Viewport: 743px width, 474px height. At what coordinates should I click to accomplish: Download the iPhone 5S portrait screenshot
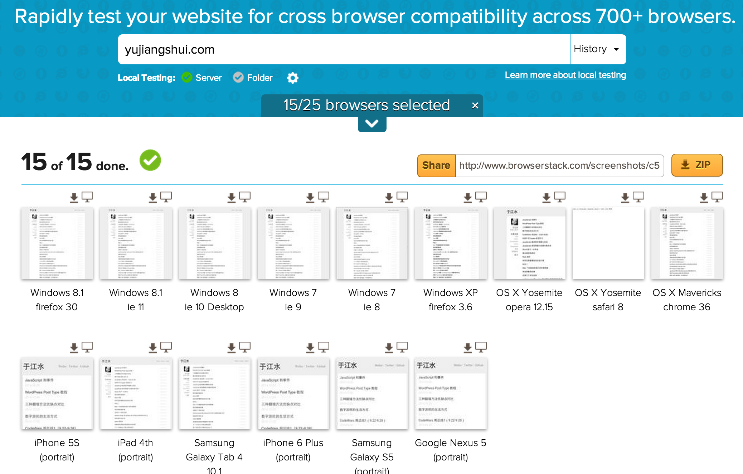tap(74, 347)
